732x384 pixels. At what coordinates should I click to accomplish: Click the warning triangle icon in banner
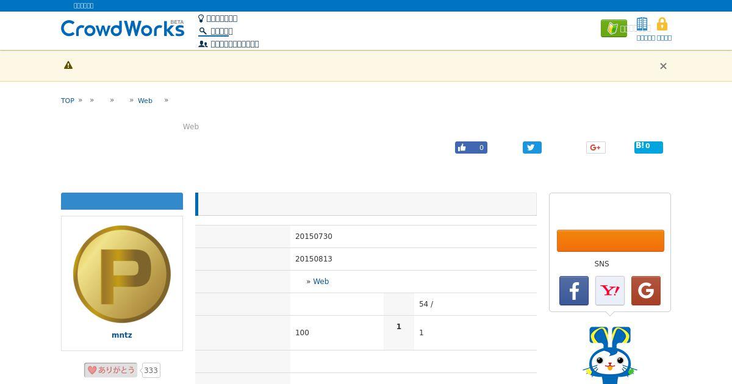(68, 65)
